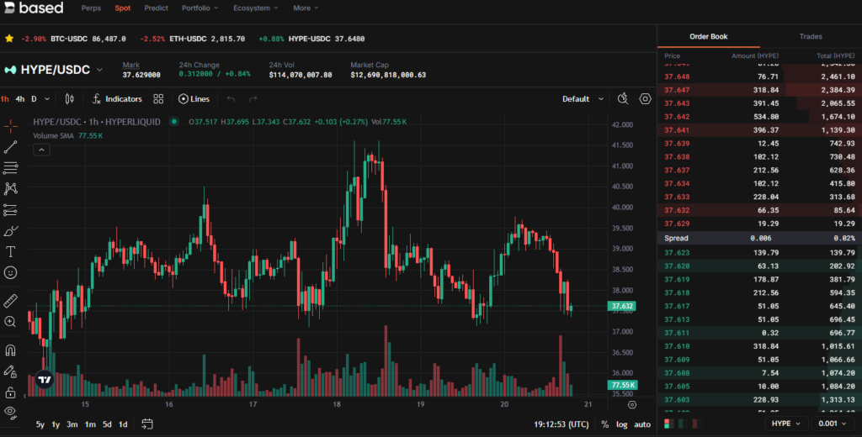Toggle hide all drawings eye icon
Viewport: 862px width, 437px height.
click(11, 412)
